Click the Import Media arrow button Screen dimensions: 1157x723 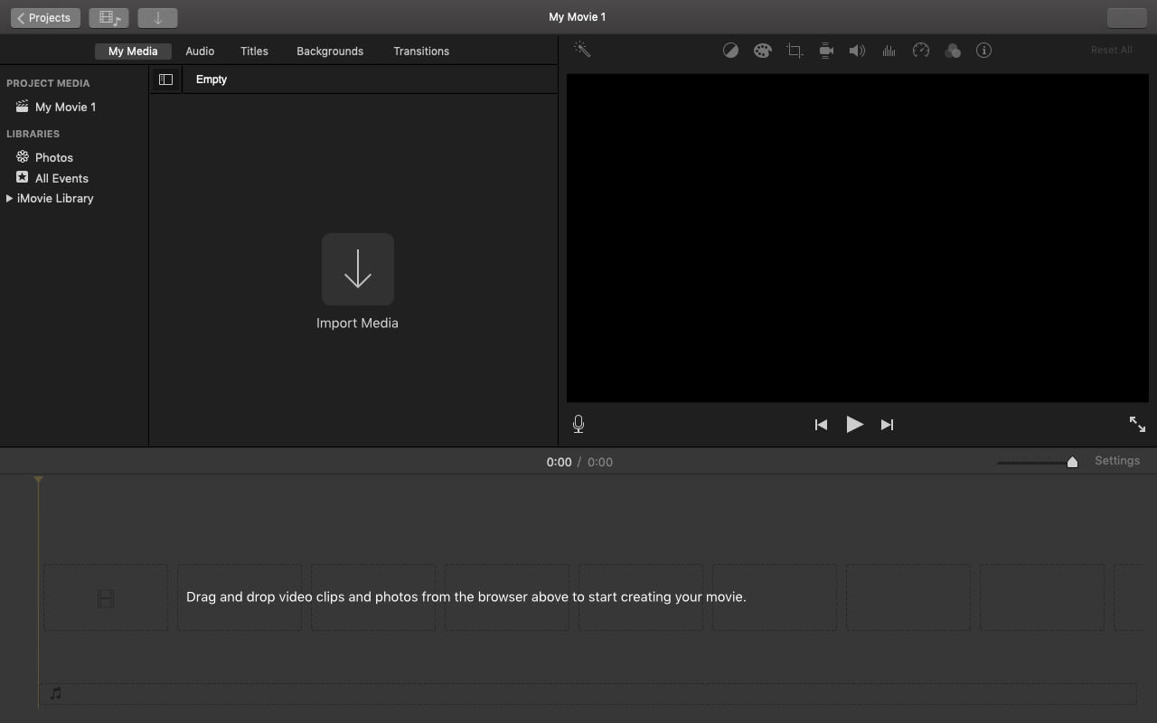click(x=358, y=269)
